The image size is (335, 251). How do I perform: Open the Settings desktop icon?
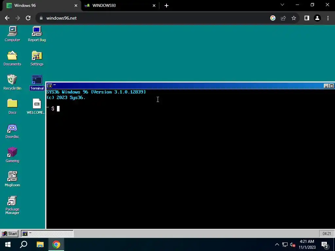coord(37,58)
